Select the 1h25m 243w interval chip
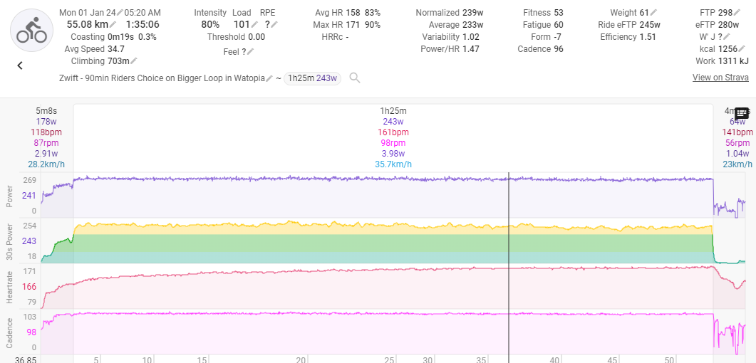This screenshot has width=756, height=363. click(312, 78)
